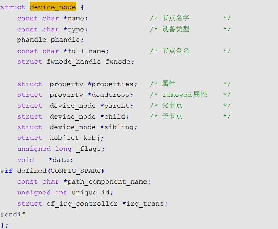Screen dimensions: 278x229
Task: Click the of_irq_controller type name
Action: [x=82, y=204]
